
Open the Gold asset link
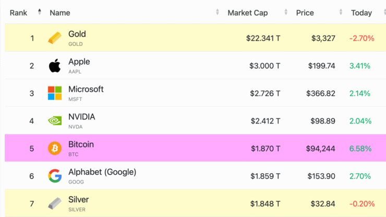pos(77,34)
